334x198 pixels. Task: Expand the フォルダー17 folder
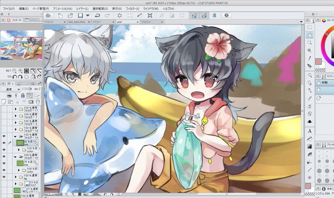(16, 109)
